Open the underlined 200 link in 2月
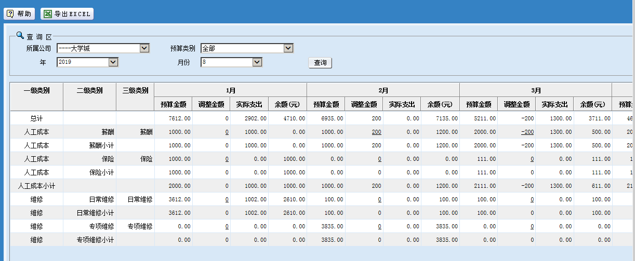Image resolution: width=635 pixels, height=261 pixels. [376, 132]
